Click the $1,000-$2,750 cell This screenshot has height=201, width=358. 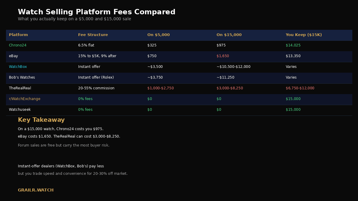pyautogui.click(x=161, y=88)
